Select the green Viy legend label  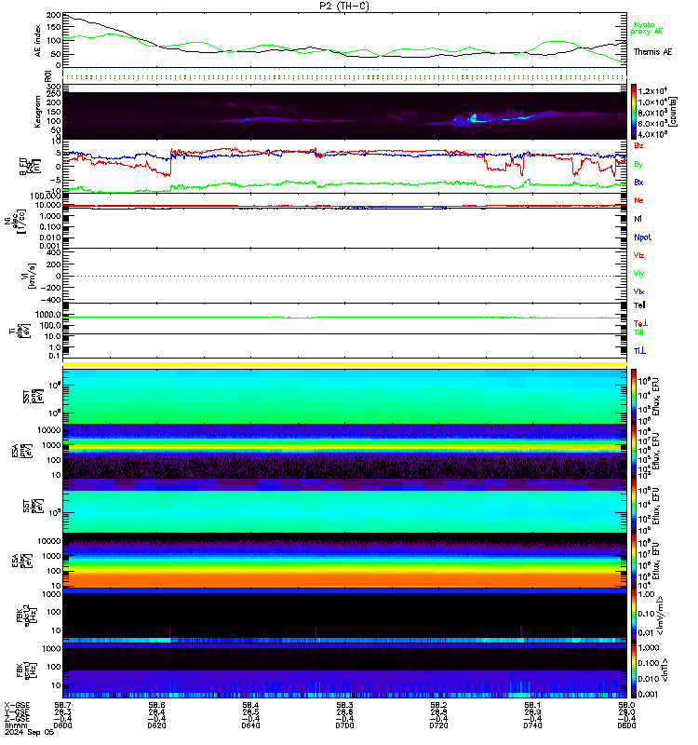coord(638,274)
